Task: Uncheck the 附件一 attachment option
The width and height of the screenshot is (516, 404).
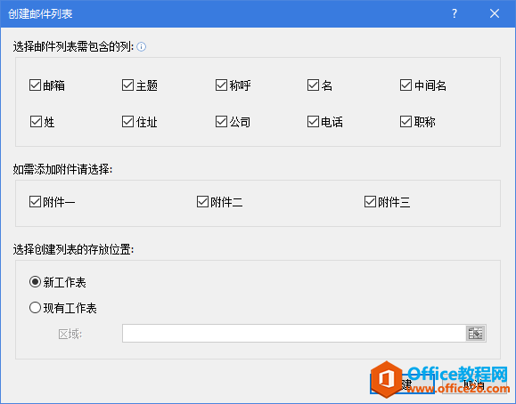Action: tap(36, 201)
